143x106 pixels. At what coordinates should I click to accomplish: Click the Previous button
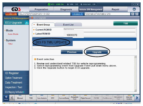[72, 52]
